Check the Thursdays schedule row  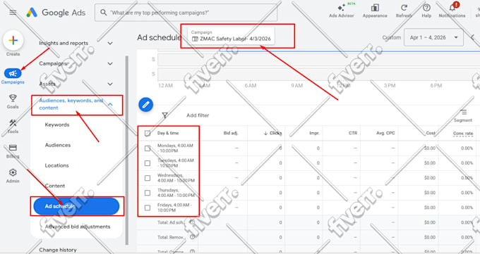pos(148,193)
